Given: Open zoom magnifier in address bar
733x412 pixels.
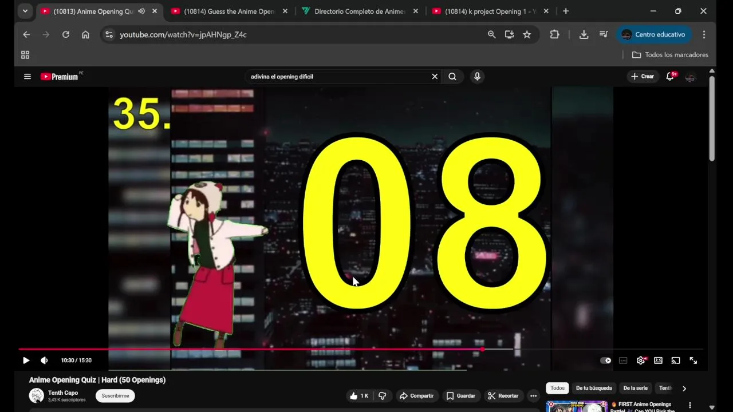Looking at the screenshot, I should coord(491,34).
